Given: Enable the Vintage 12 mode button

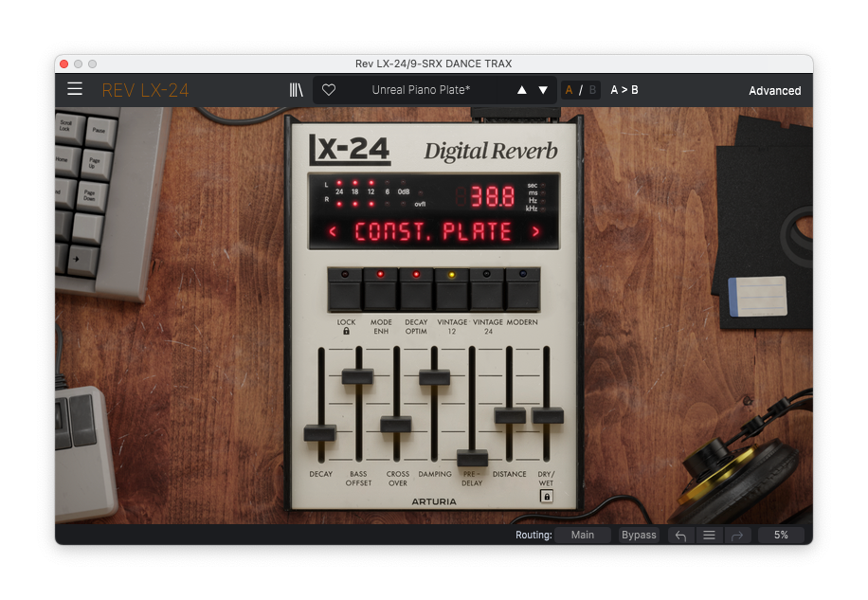Looking at the screenshot, I should coord(452,290).
